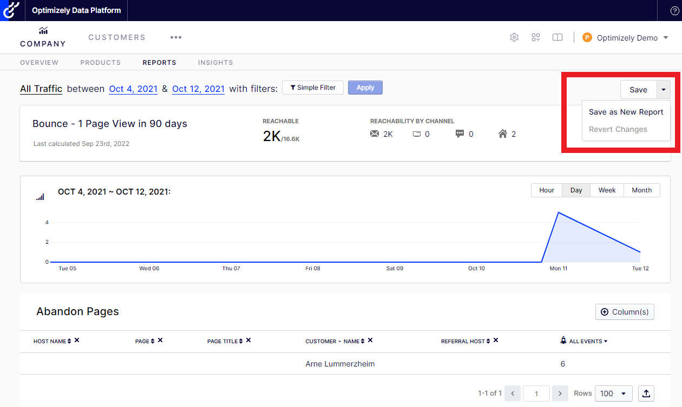682x407 pixels.
Task: Remove the Page Title column
Action: (x=248, y=341)
